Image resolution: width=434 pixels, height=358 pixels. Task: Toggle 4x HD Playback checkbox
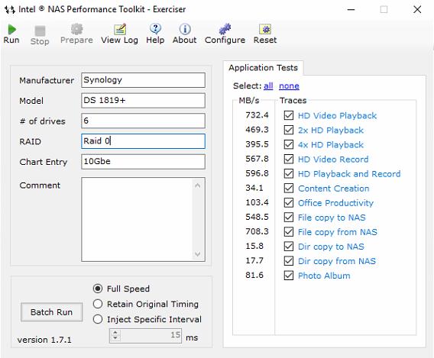coord(289,144)
